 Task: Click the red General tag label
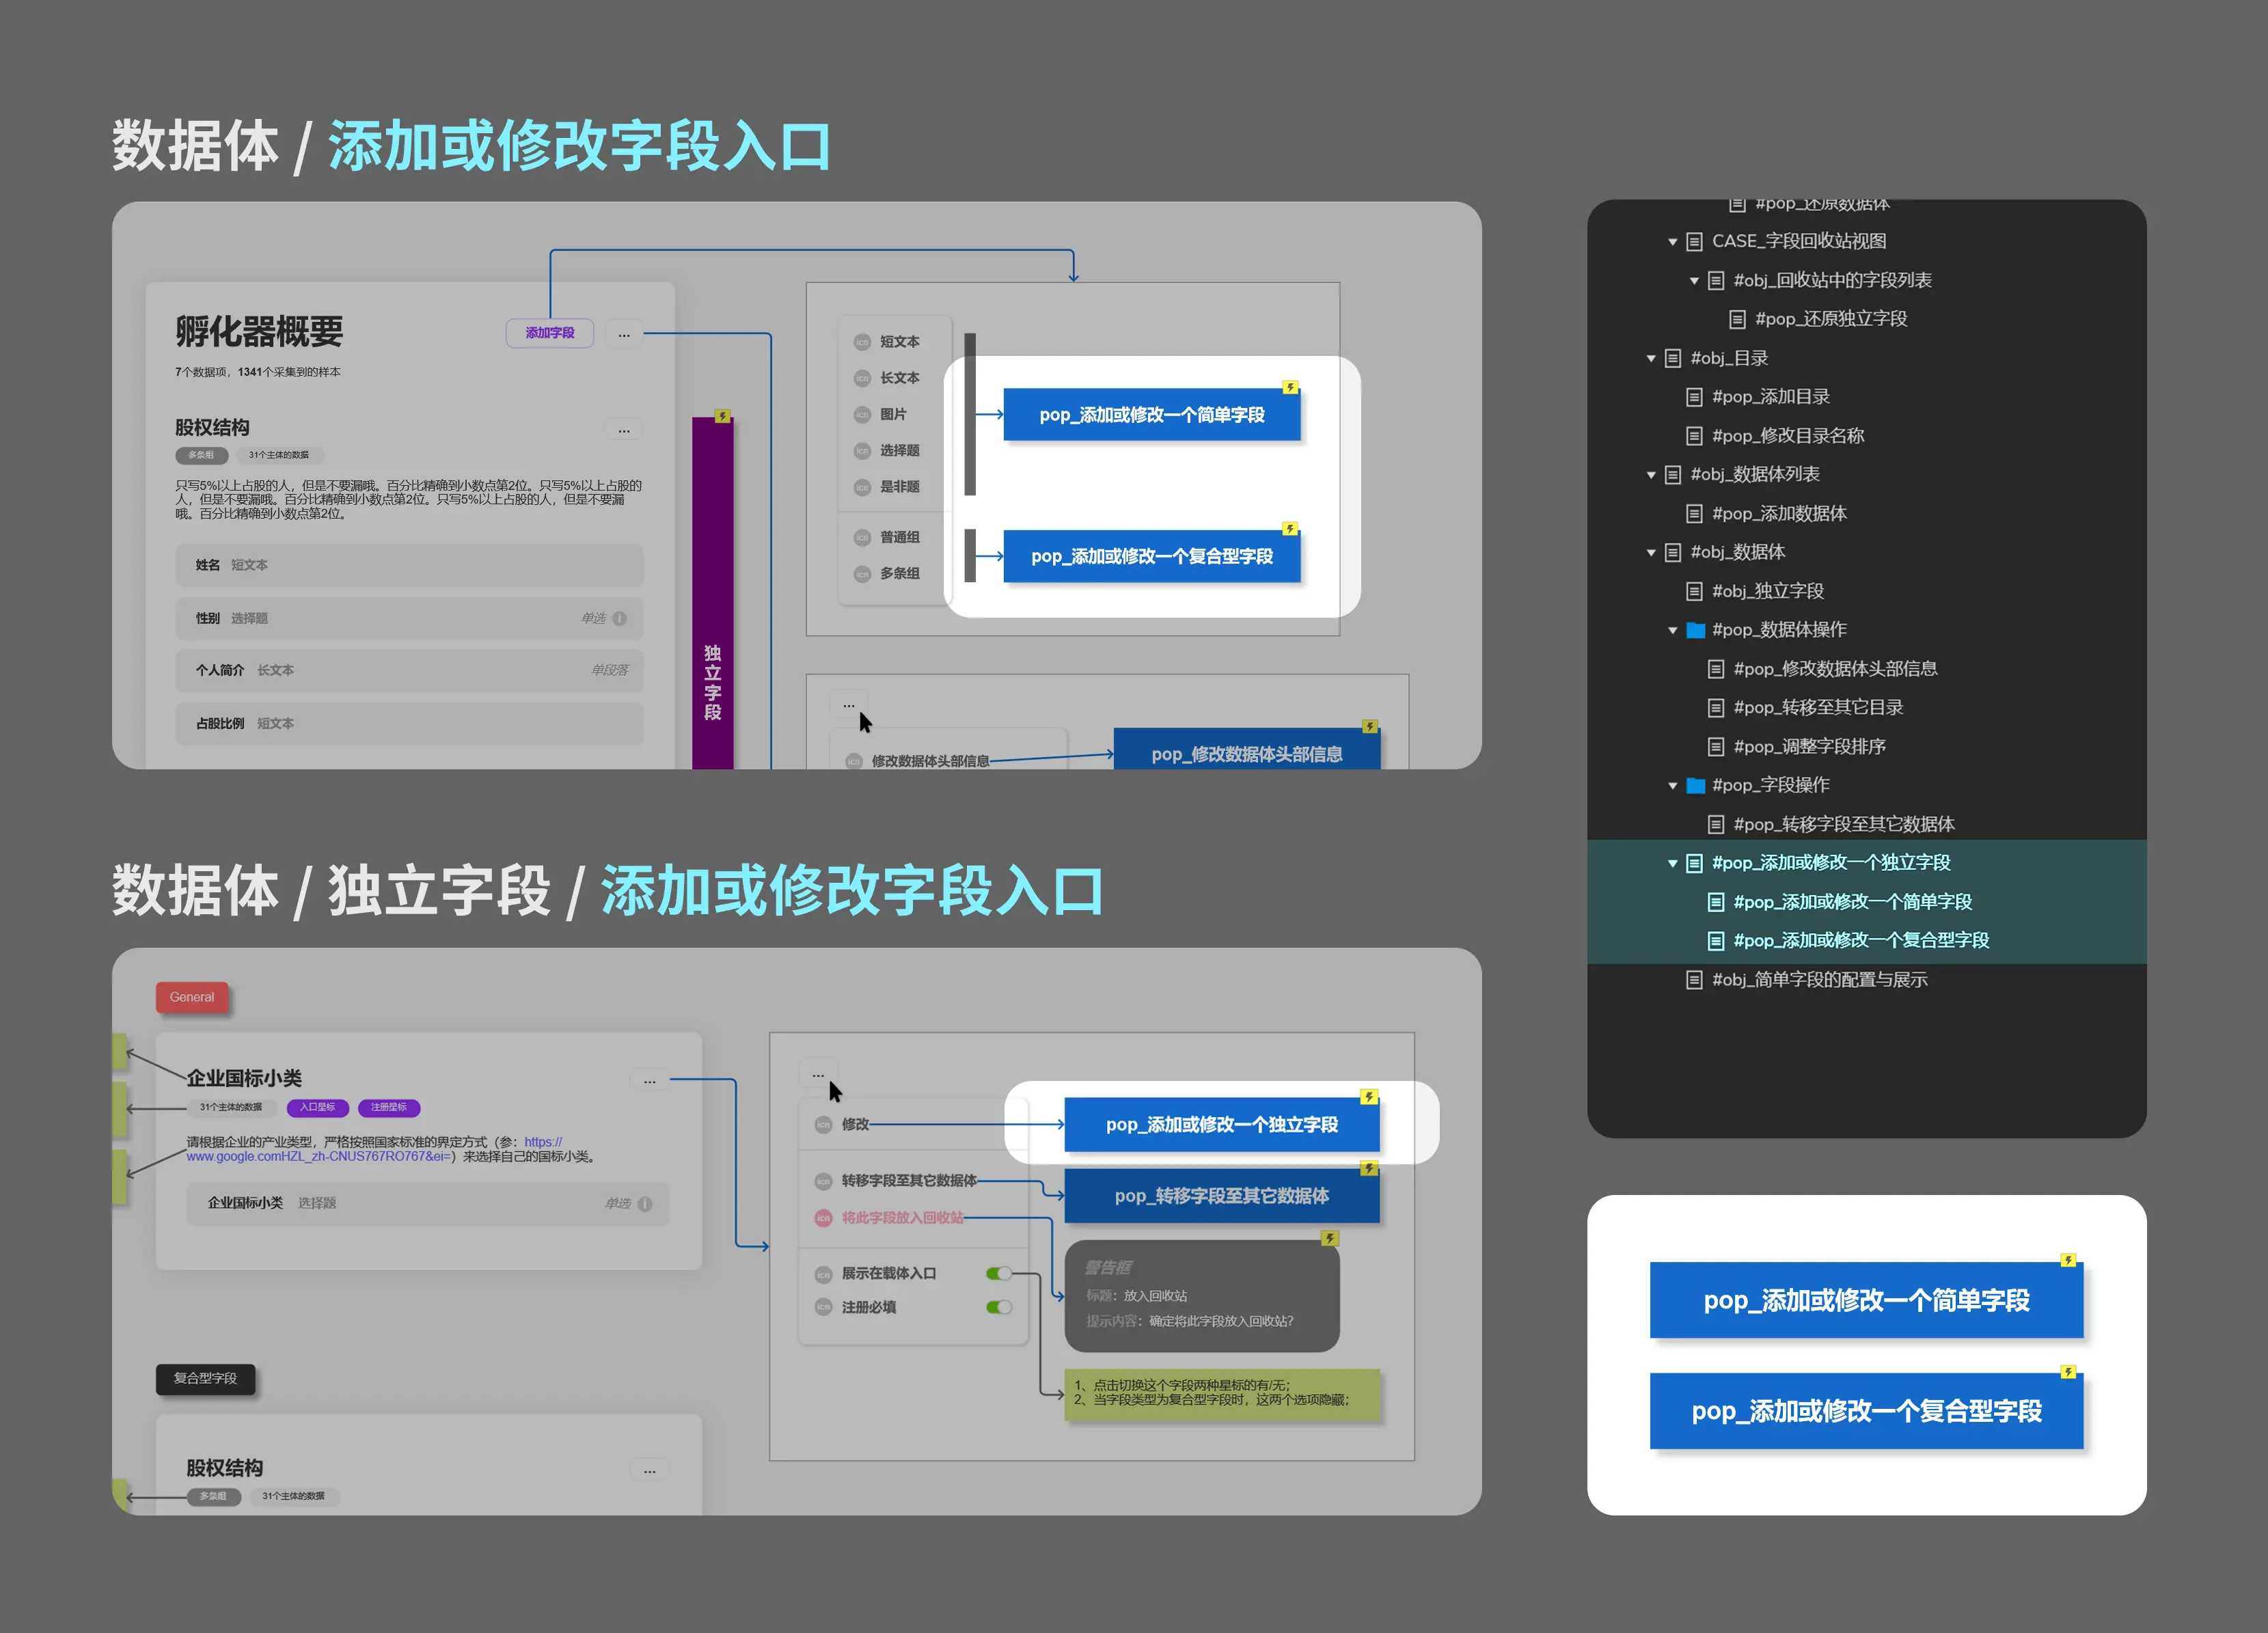pyautogui.click(x=192, y=997)
